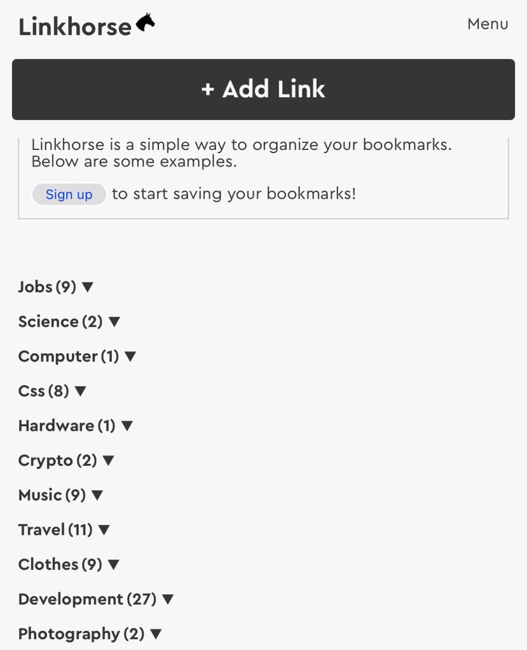Expand the Jobs category arrow
527x650 pixels.
[x=88, y=287]
